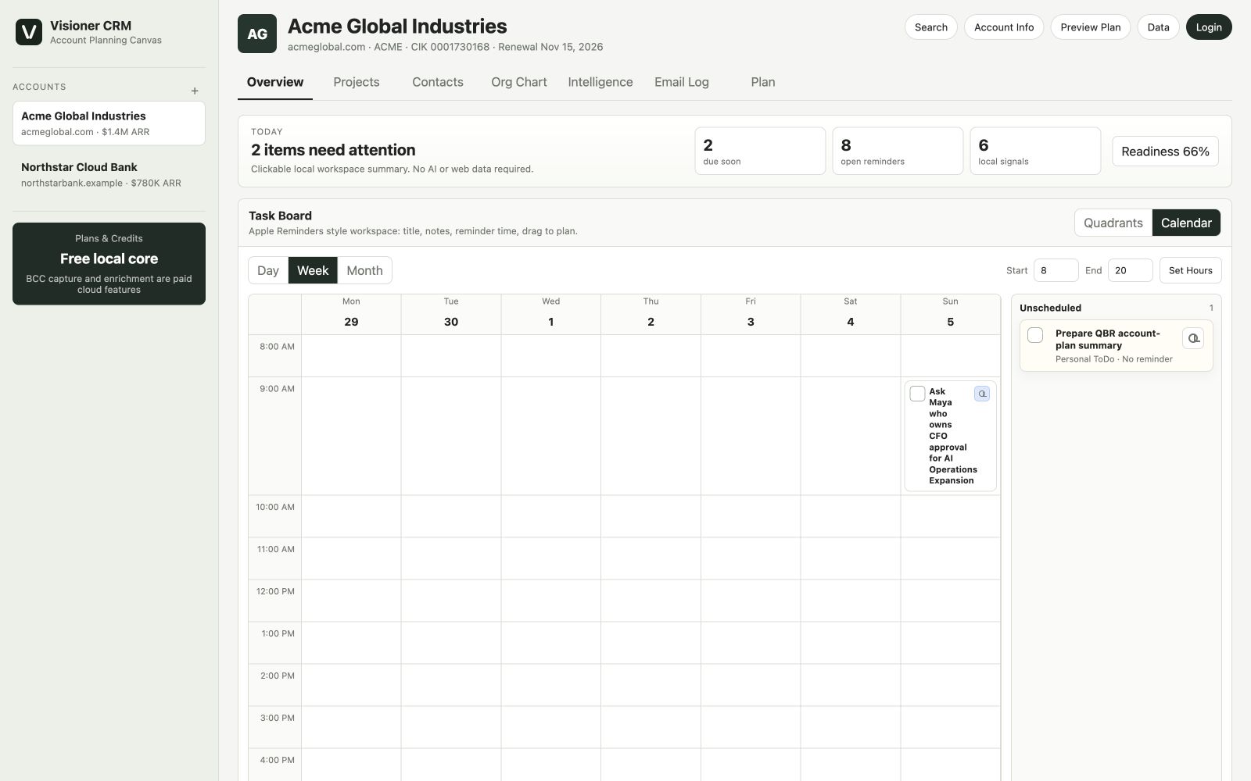Screen dimensions: 1251x781
Task: Switch Task Board to Quadrants view
Action: (1113, 223)
